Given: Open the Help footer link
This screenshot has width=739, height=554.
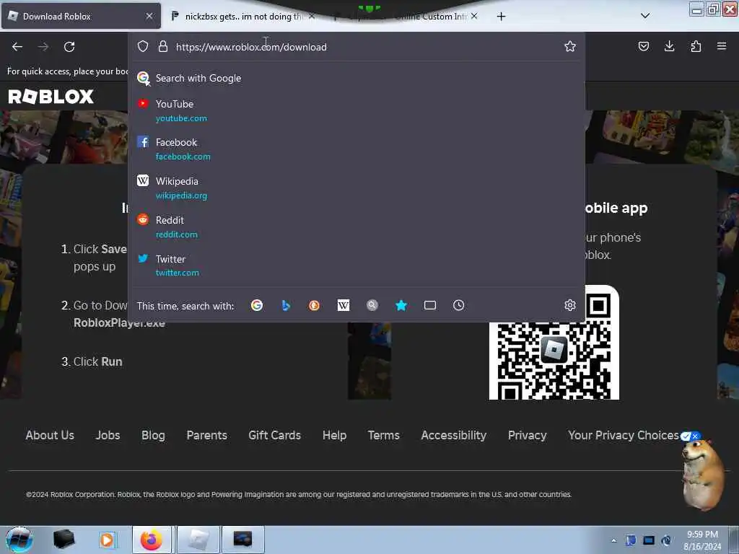Looking at the screenshot, I should [335, 435].
